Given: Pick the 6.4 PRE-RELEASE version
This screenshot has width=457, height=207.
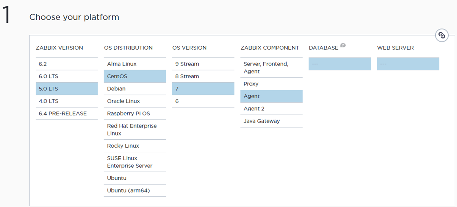Looking at the screenshot, I should [x=67, y=114].
